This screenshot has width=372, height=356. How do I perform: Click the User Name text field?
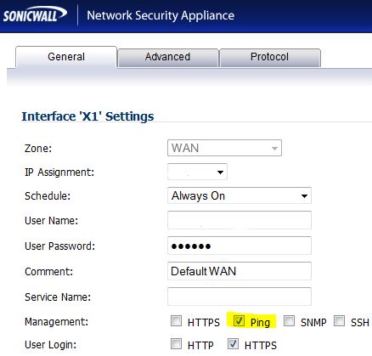[240, 220]
